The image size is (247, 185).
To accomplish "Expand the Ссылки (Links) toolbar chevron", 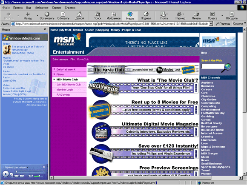I will [245, 23].
